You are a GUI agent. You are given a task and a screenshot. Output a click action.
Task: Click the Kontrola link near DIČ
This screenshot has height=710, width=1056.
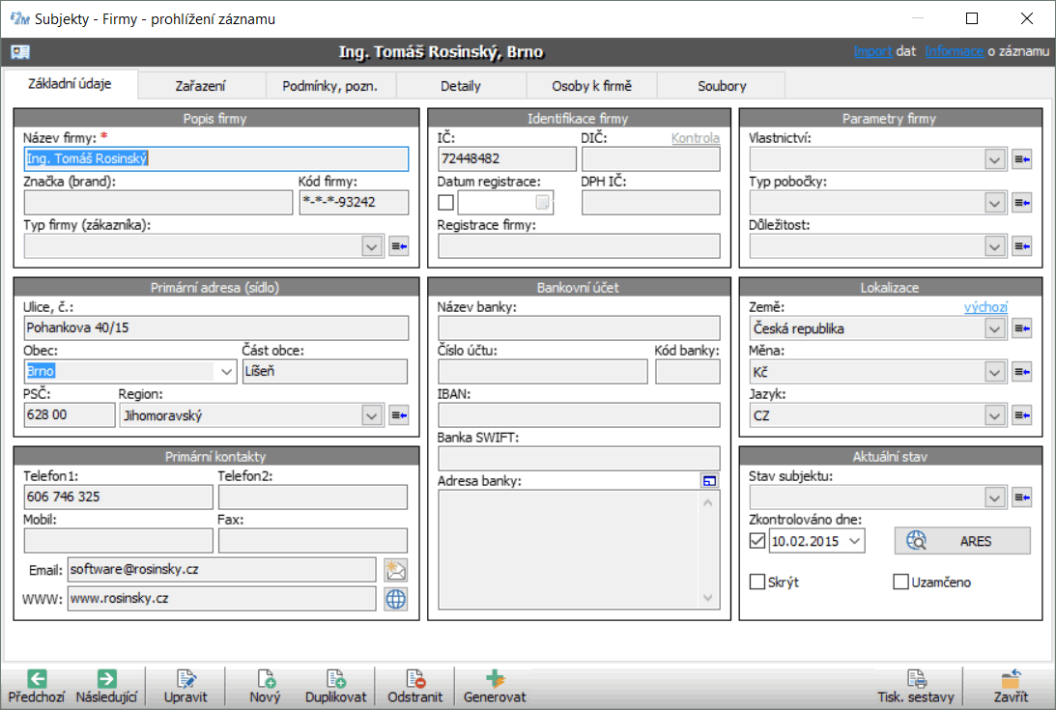(695, 138)
